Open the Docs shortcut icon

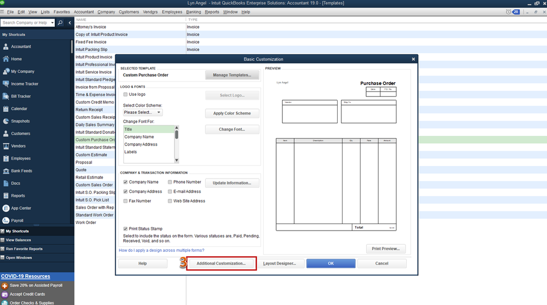tap(6, 183)
